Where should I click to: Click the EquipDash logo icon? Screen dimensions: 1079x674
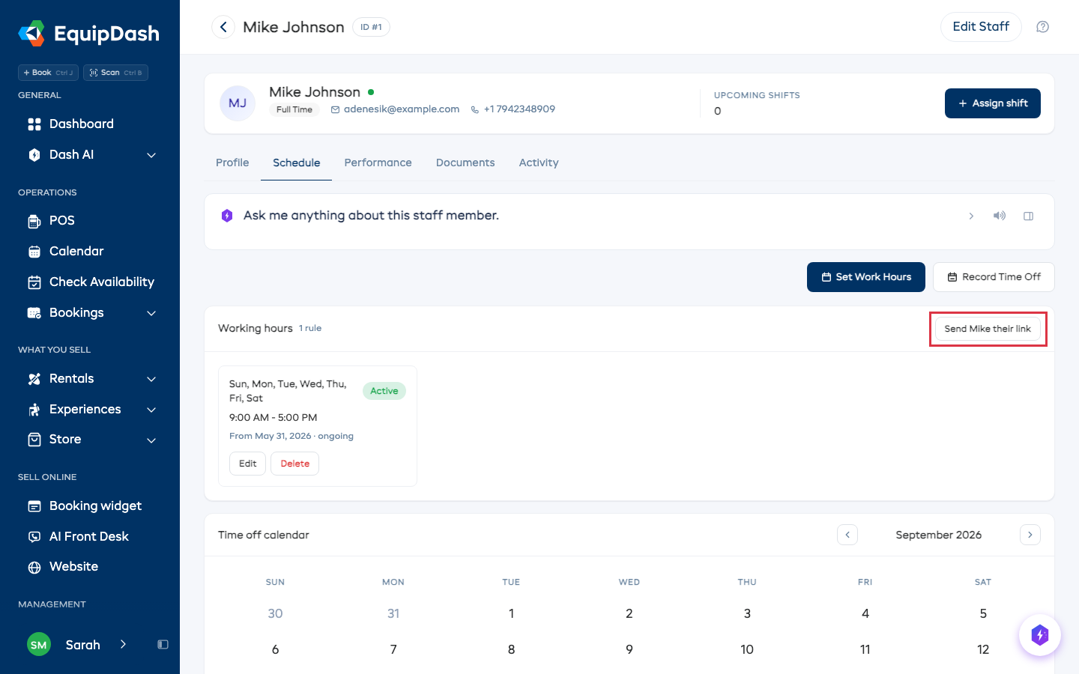31,34
